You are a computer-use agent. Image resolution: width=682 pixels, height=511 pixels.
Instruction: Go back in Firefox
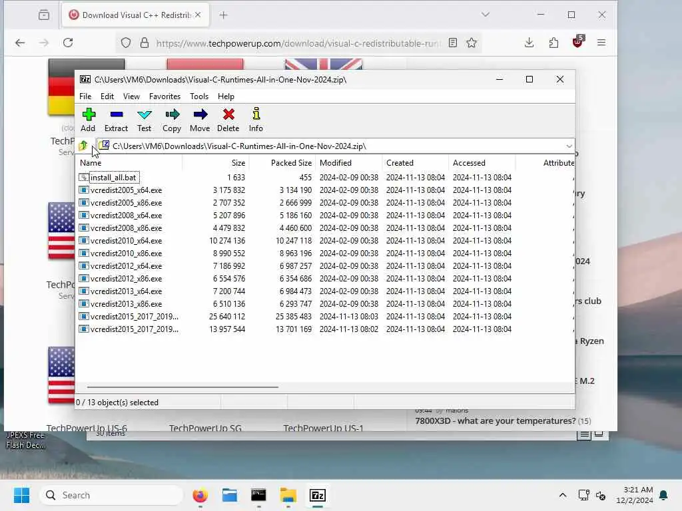20,43
